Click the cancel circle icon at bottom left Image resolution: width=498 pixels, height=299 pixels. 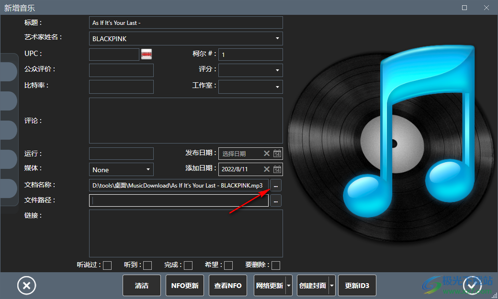(x=26, y=285)
